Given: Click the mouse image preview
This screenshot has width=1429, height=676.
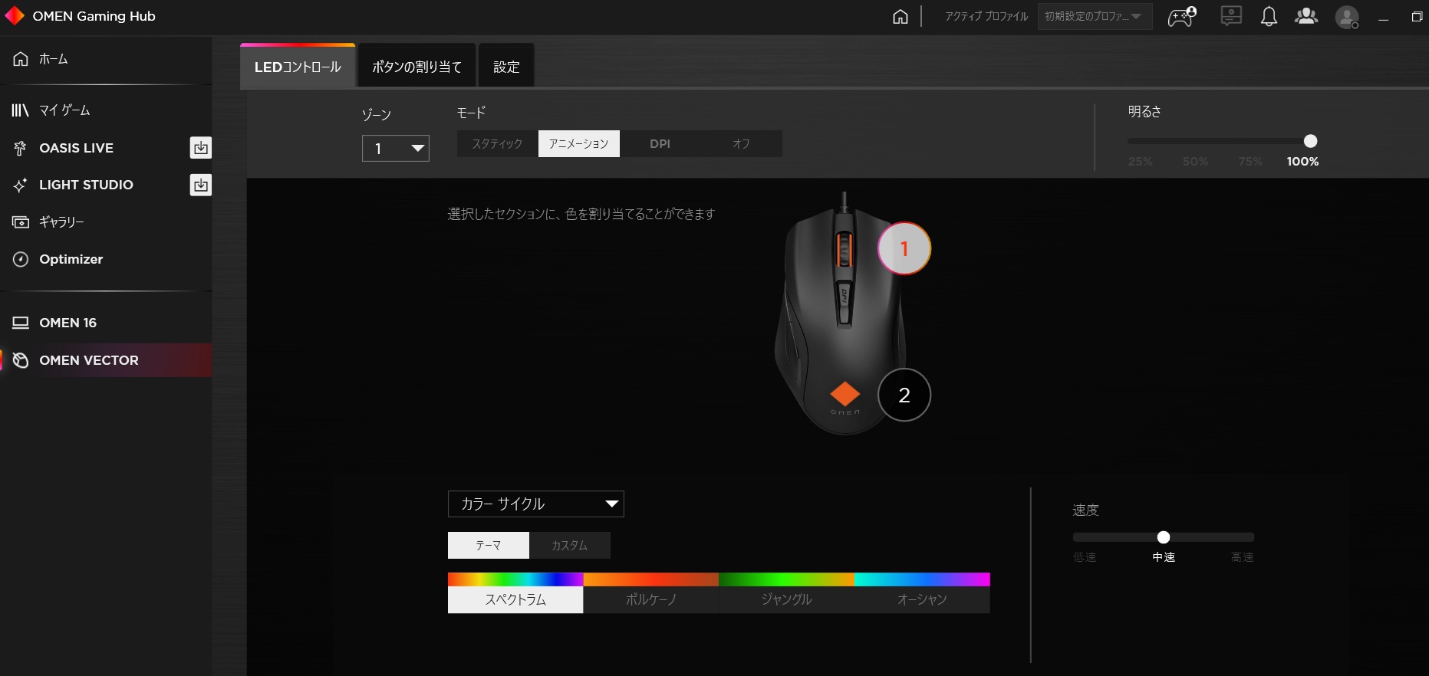Looking at the screenshot, I should [x=842, y=314].
